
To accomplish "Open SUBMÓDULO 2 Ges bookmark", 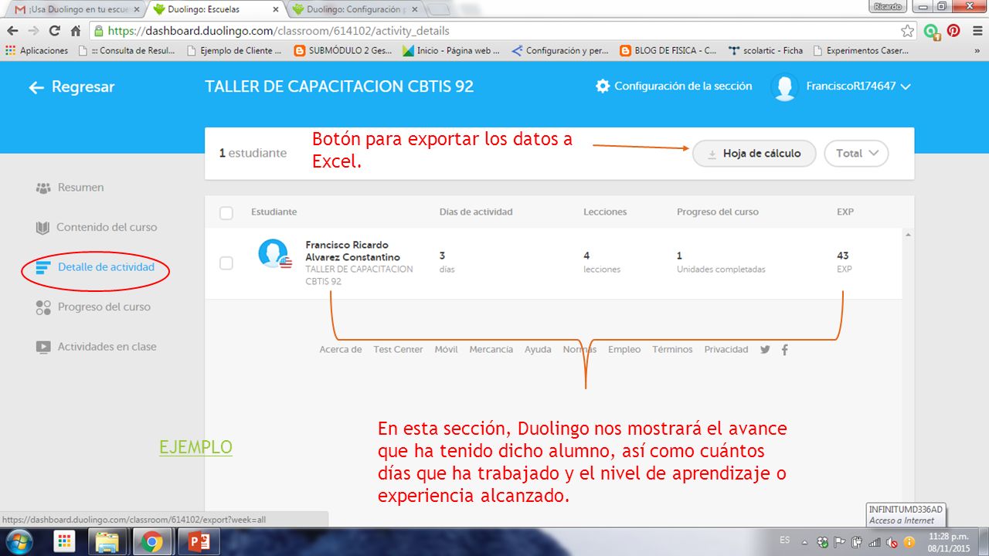I will (343, 50).
